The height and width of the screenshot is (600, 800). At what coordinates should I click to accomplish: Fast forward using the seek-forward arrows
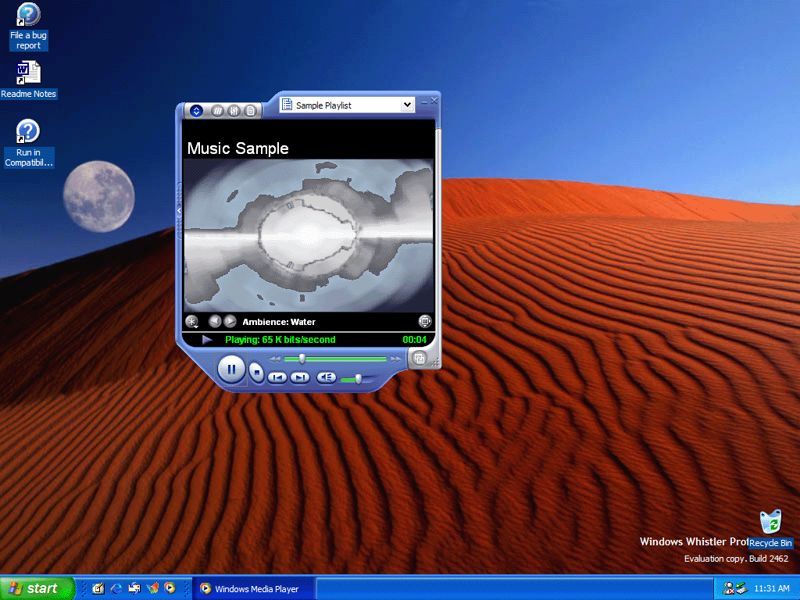click(396, 359)
